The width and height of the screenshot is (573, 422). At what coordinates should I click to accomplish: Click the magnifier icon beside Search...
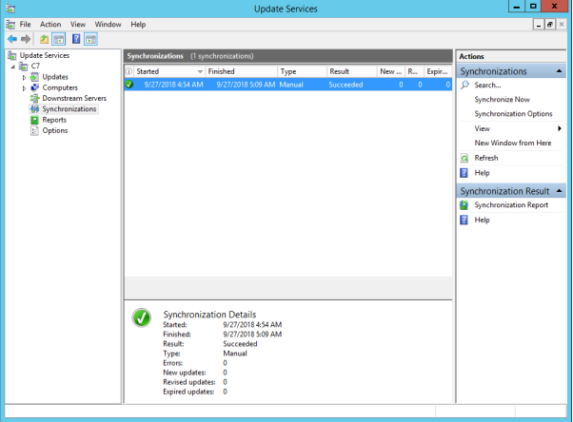[464, 85]
